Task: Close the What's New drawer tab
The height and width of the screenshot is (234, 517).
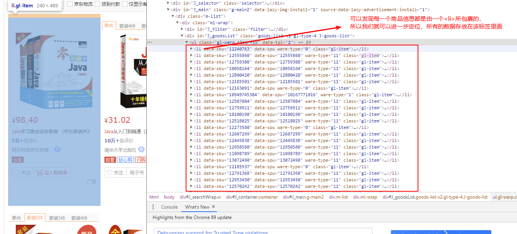Action: pos(213,207)
